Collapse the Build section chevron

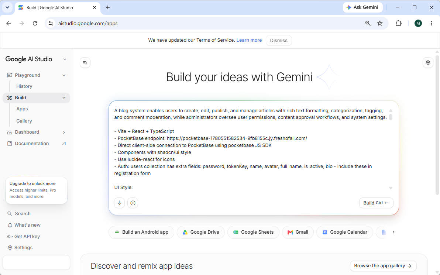click(x=64, y=98)
